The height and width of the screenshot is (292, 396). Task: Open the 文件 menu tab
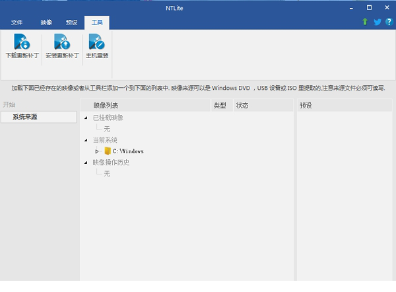pos(16,22)
